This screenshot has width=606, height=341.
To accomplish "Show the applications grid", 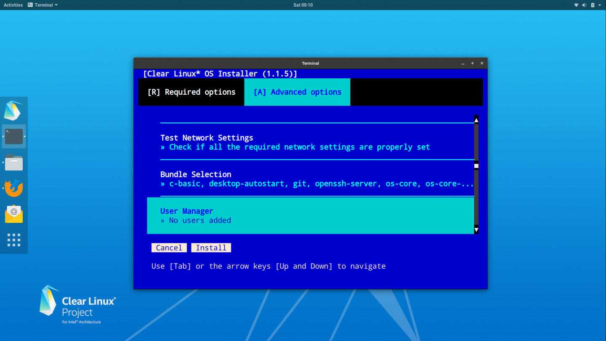I will tap(14, 240).
